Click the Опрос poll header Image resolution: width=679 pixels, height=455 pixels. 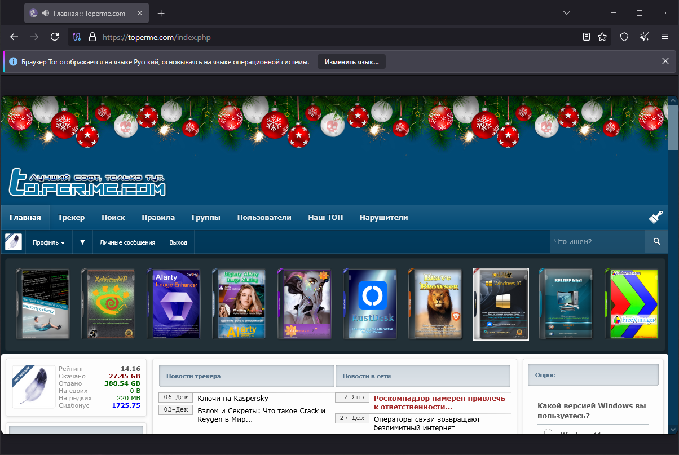(x=593, y=375)
